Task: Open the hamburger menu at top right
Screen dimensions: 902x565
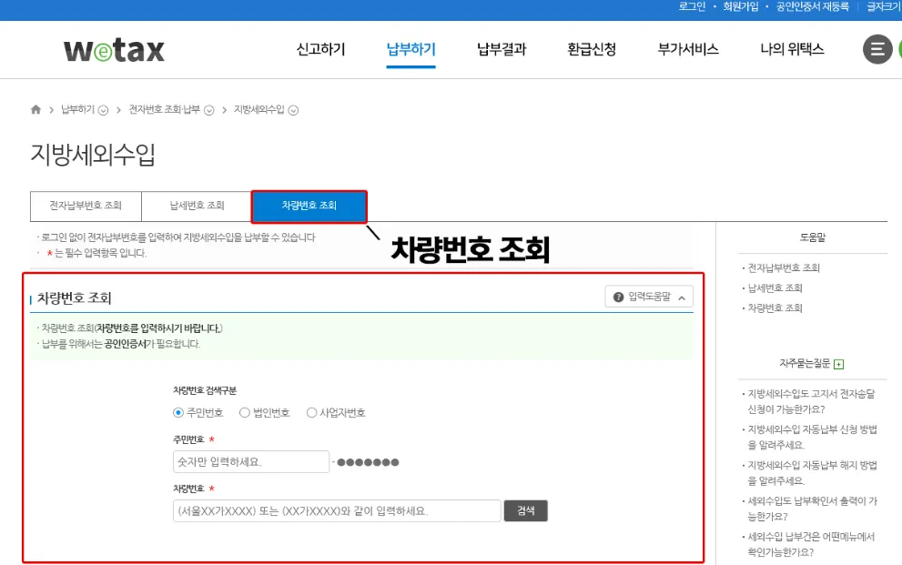Action: [x=877, y=49]
